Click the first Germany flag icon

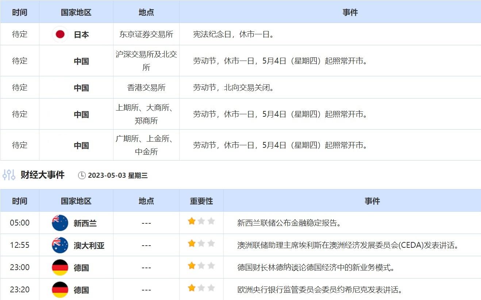tap(59, 267)
